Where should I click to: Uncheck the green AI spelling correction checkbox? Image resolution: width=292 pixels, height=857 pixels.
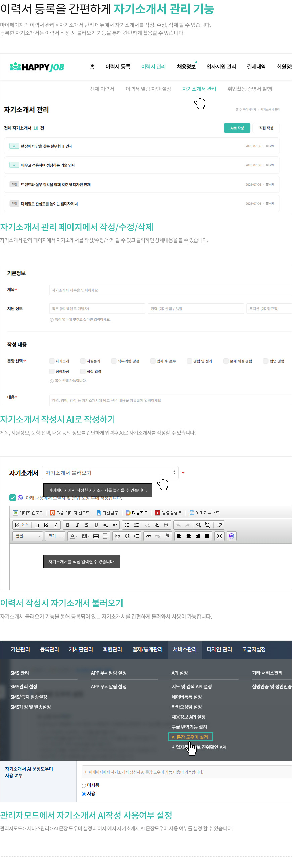pyautogui.click(x=13, y=498)
